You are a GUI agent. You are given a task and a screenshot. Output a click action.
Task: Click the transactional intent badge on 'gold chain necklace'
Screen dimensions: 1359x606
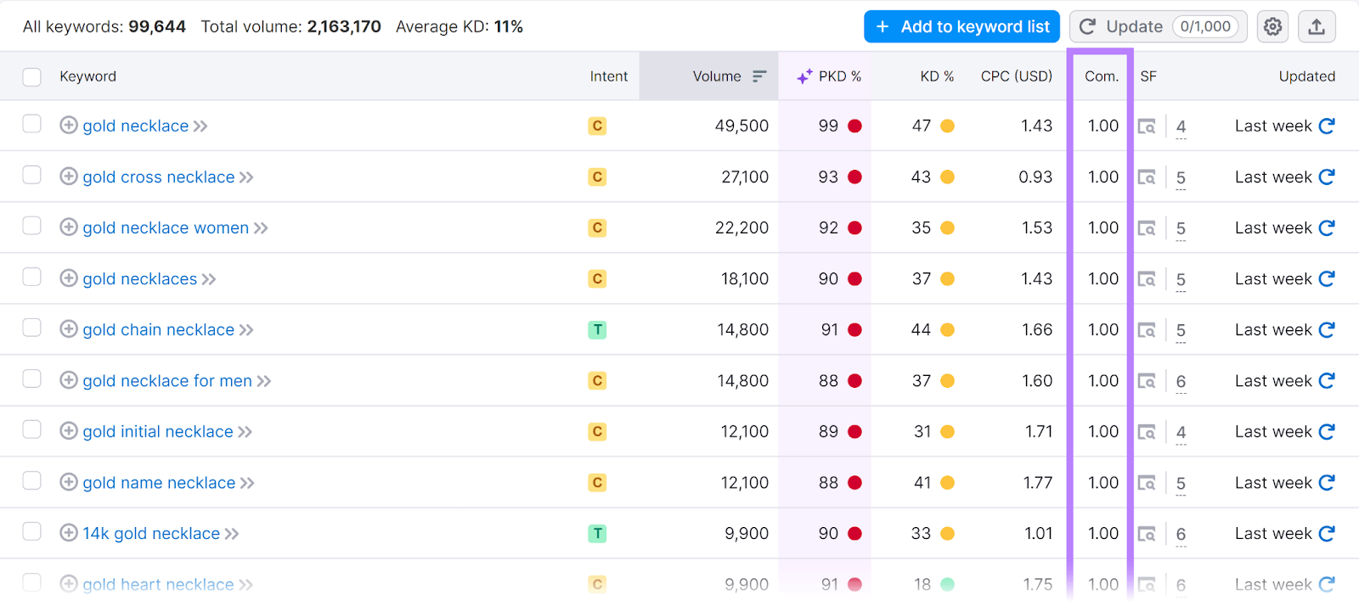pos(598,329)
